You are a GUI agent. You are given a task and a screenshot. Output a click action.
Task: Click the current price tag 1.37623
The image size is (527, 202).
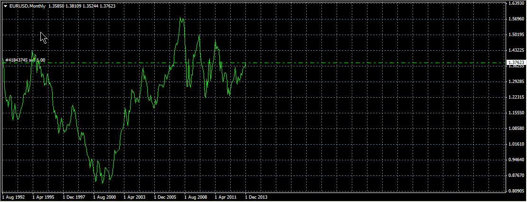point(515,62)
